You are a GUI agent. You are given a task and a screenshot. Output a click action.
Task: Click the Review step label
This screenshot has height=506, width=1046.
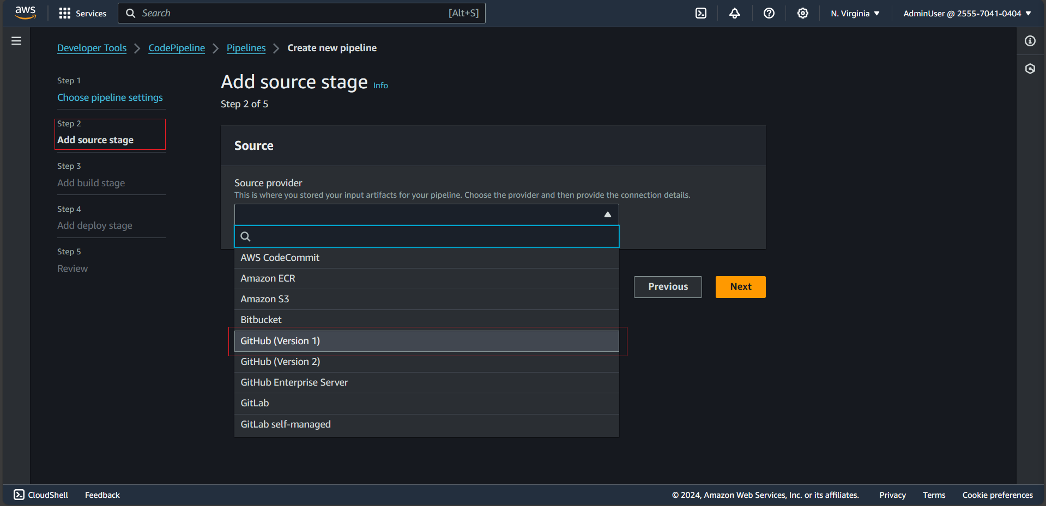tap(72, 269)
